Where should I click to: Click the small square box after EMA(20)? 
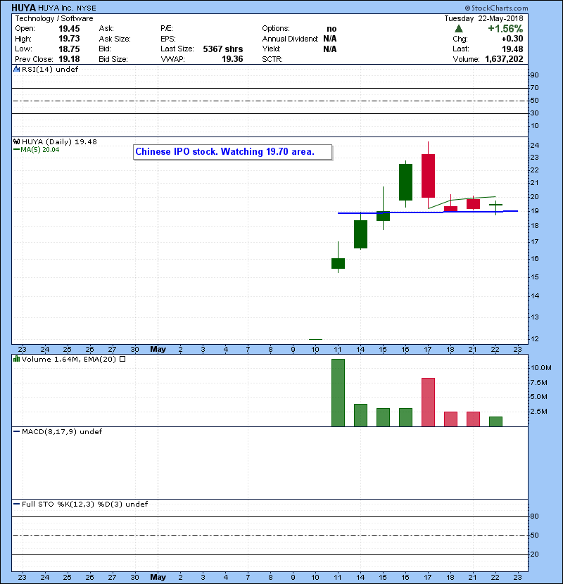[x=122, y=360]
